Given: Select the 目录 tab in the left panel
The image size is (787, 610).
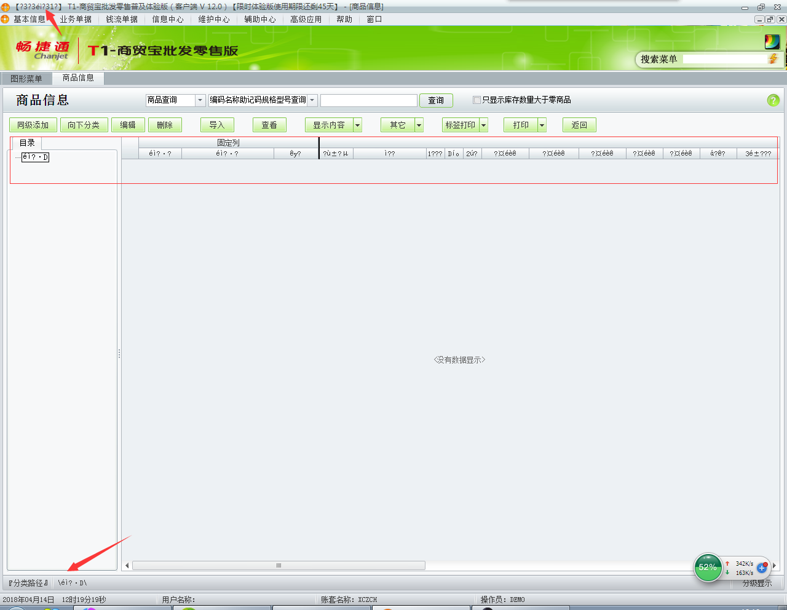Looking at the screenshot, I should point(27,143).
